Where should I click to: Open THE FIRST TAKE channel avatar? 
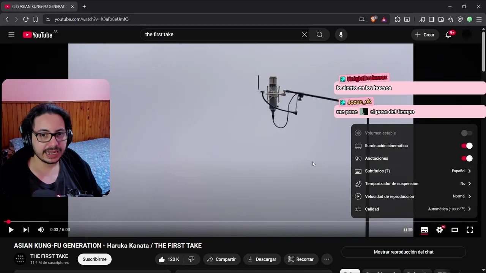20,259
